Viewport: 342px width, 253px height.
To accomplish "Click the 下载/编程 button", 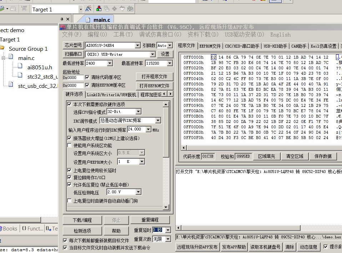I will tap(82, 220).
